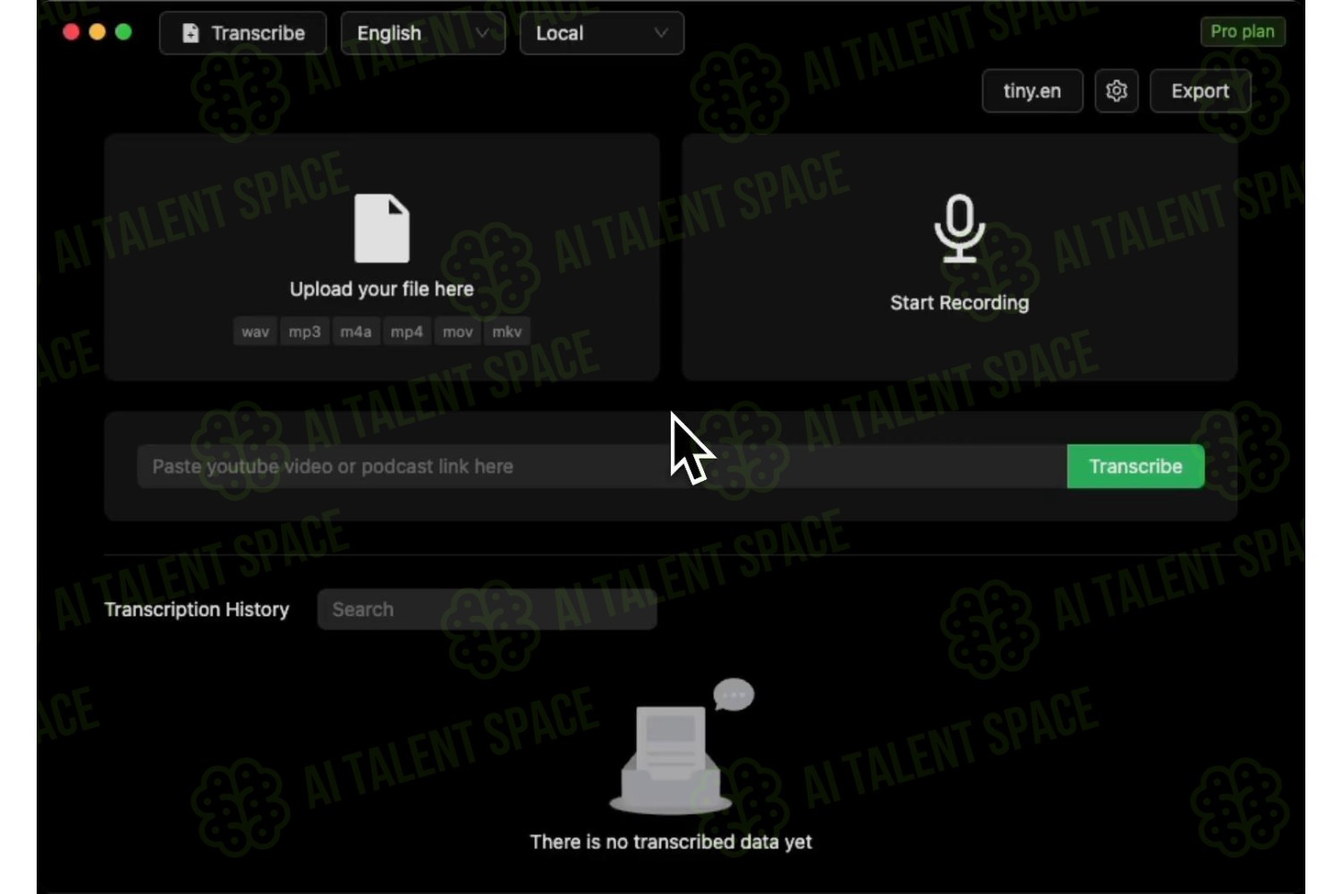Click the top-left Transcribe toolbar button
The height and width of the screenshot is (894, 1342).
243,33
